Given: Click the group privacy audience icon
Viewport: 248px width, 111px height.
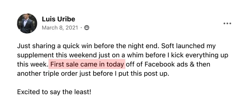Looking at the screenshot, I should tap(86, 28).
